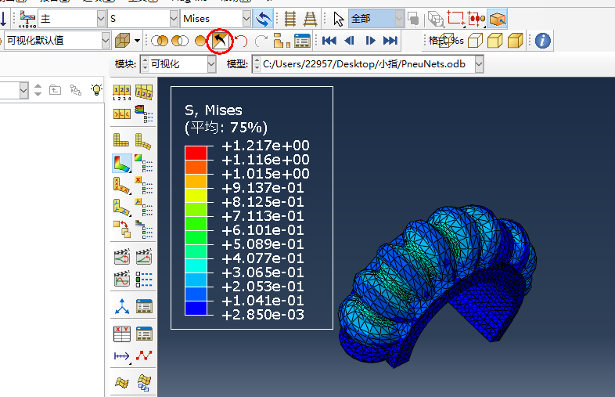Screen dimensions: 615x397
Task: Click the lightbulb icon in model tree
Action: coord(96,90)
